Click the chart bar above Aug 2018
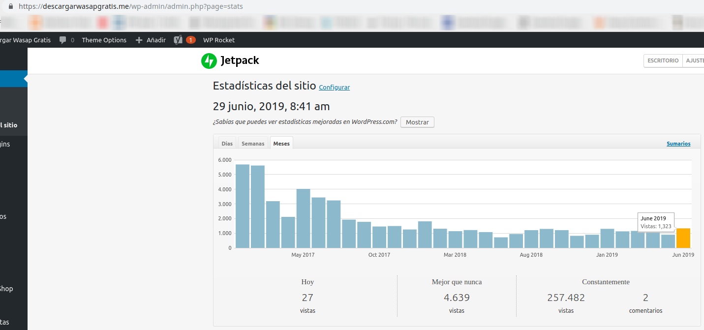 (531, 239)
